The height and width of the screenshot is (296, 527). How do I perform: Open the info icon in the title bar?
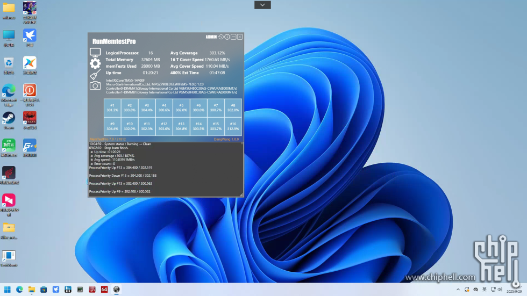pos(227,37)
